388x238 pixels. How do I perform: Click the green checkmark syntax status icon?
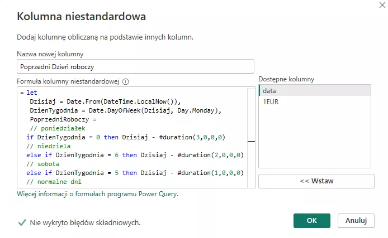22,222
